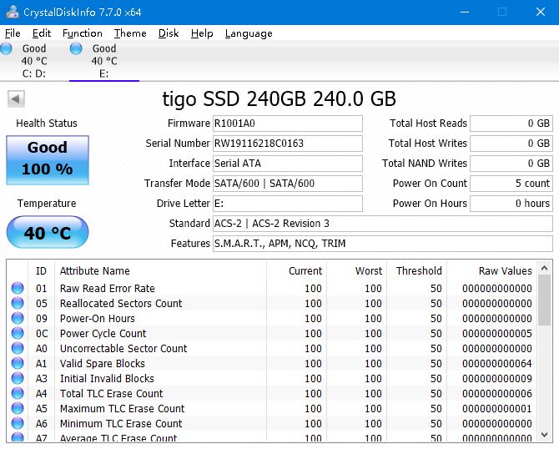Click the status orb for Minimum TLC Erase Count
559x449 pixels.
pyautogui.click(x=18, y=423)
